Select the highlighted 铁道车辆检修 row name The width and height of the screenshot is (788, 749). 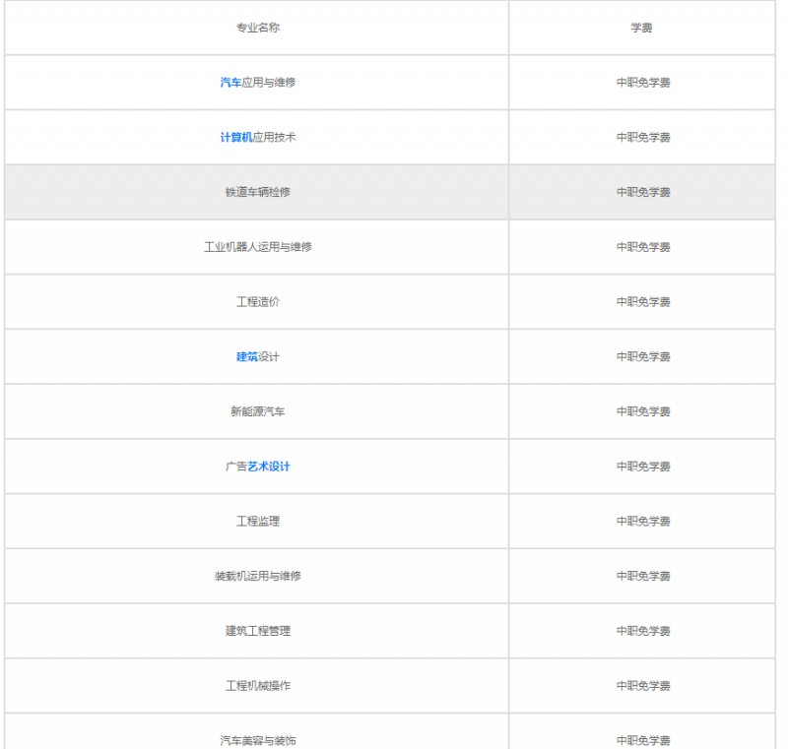coord(257,192)
